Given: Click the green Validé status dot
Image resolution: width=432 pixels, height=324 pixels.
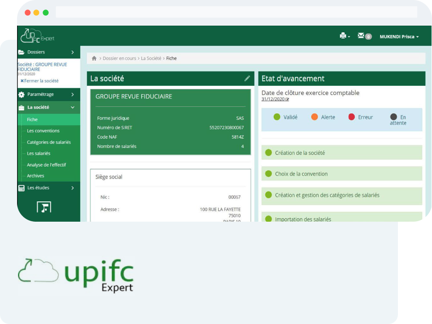Looking at the screenshot, I should (x=277, y=117).
